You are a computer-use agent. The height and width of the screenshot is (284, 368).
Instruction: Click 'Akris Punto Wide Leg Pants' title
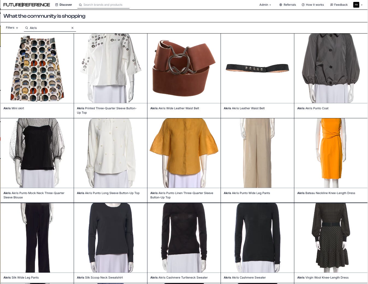click(247, 193)
